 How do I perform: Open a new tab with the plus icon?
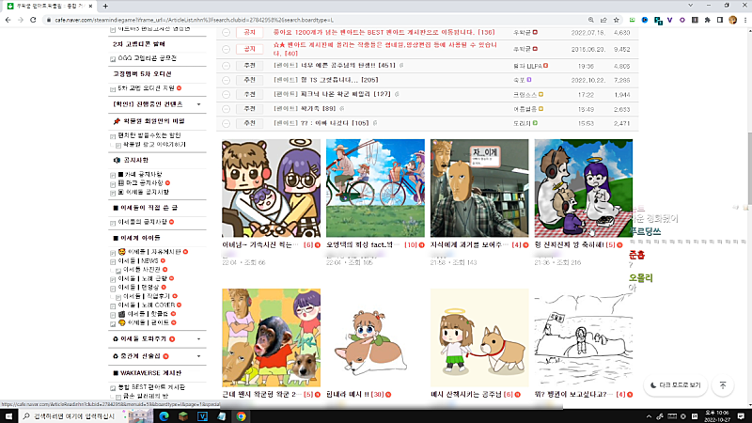pyautogui.click(x=105, y=7)
